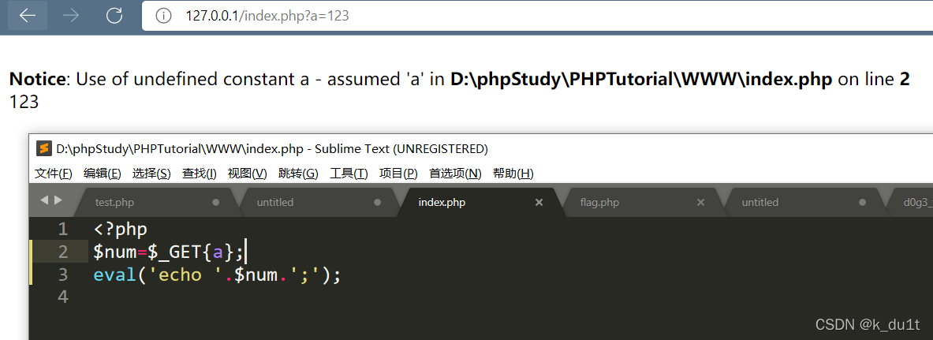
Task: Close the flag.php tab
Action: click(x=701, y=203)
